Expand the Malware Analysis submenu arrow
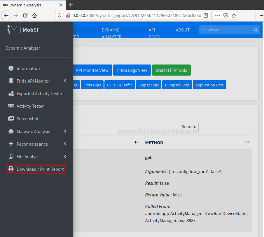The height and width of the screenshot is (237, 264). (x=65, y=131)
